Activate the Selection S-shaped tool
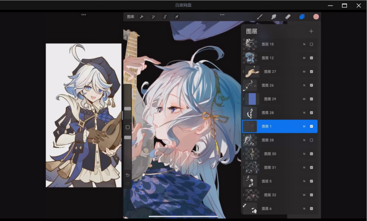The image size is (367, 221). coord(165,17)
